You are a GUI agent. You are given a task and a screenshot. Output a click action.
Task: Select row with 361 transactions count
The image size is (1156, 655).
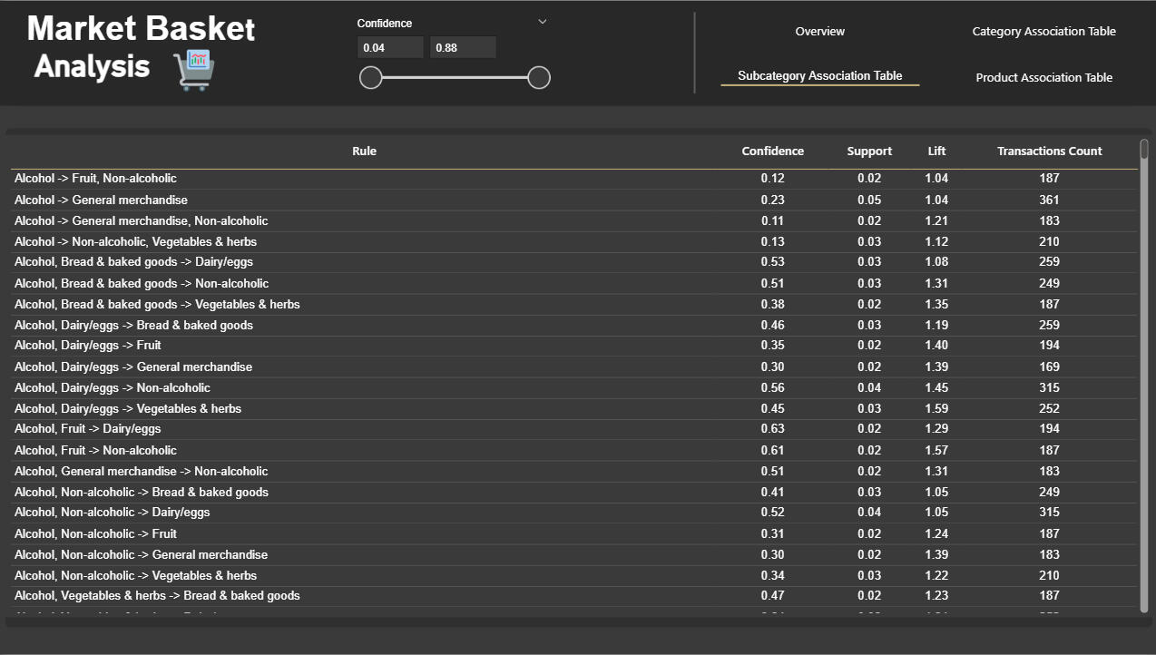pos(1049,200)
